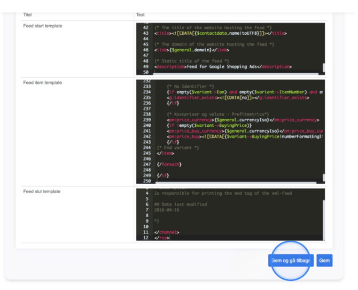Click line 241 pm:price_buy_currency tag
The width and height of the screenshot is (358, 290).
(x=245, y=131)
